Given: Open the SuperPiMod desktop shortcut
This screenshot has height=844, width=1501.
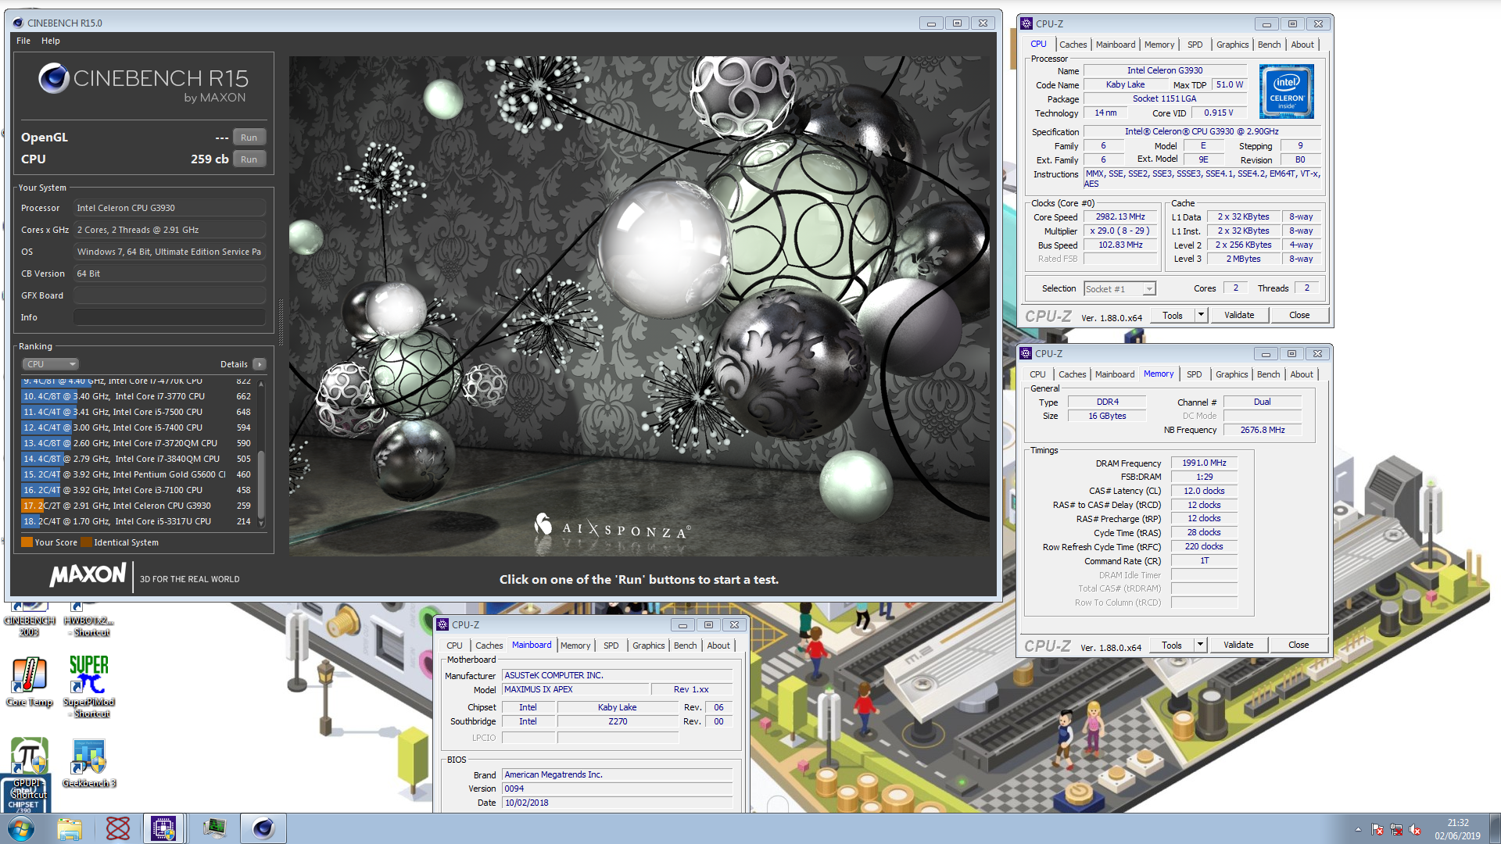Looking at the screenshot, I should (x=88, y=685).
